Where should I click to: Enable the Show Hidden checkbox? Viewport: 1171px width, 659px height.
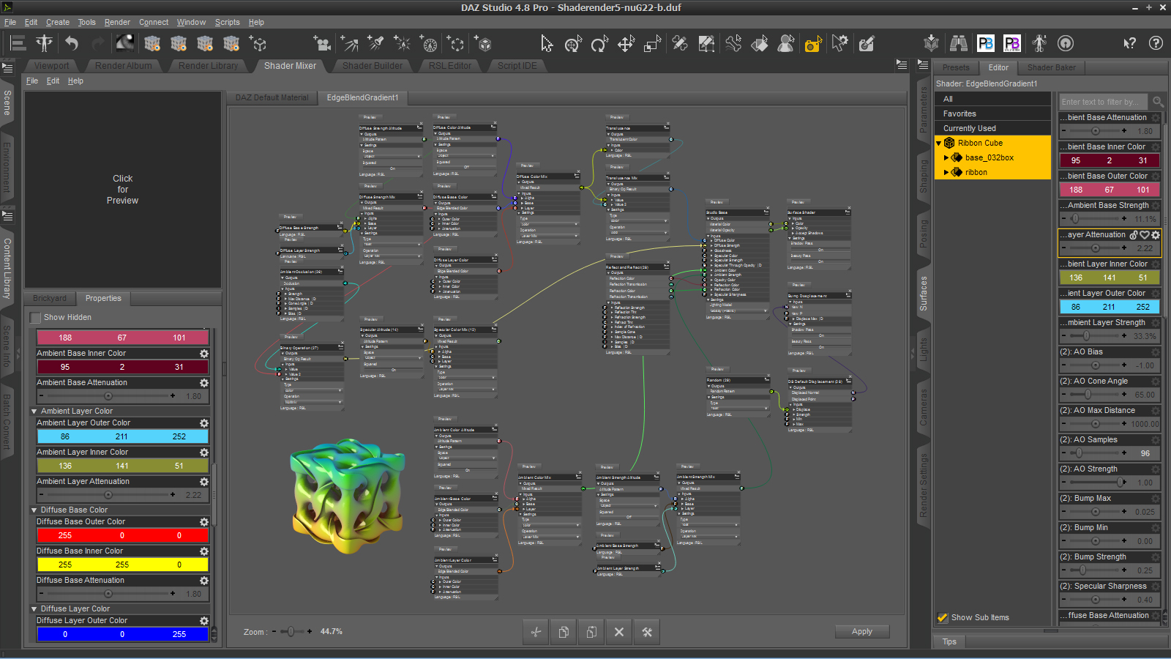pyautogui.click(x=35, y=318)
